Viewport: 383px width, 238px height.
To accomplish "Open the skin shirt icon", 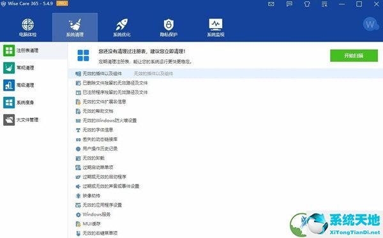I will point(307,4).
